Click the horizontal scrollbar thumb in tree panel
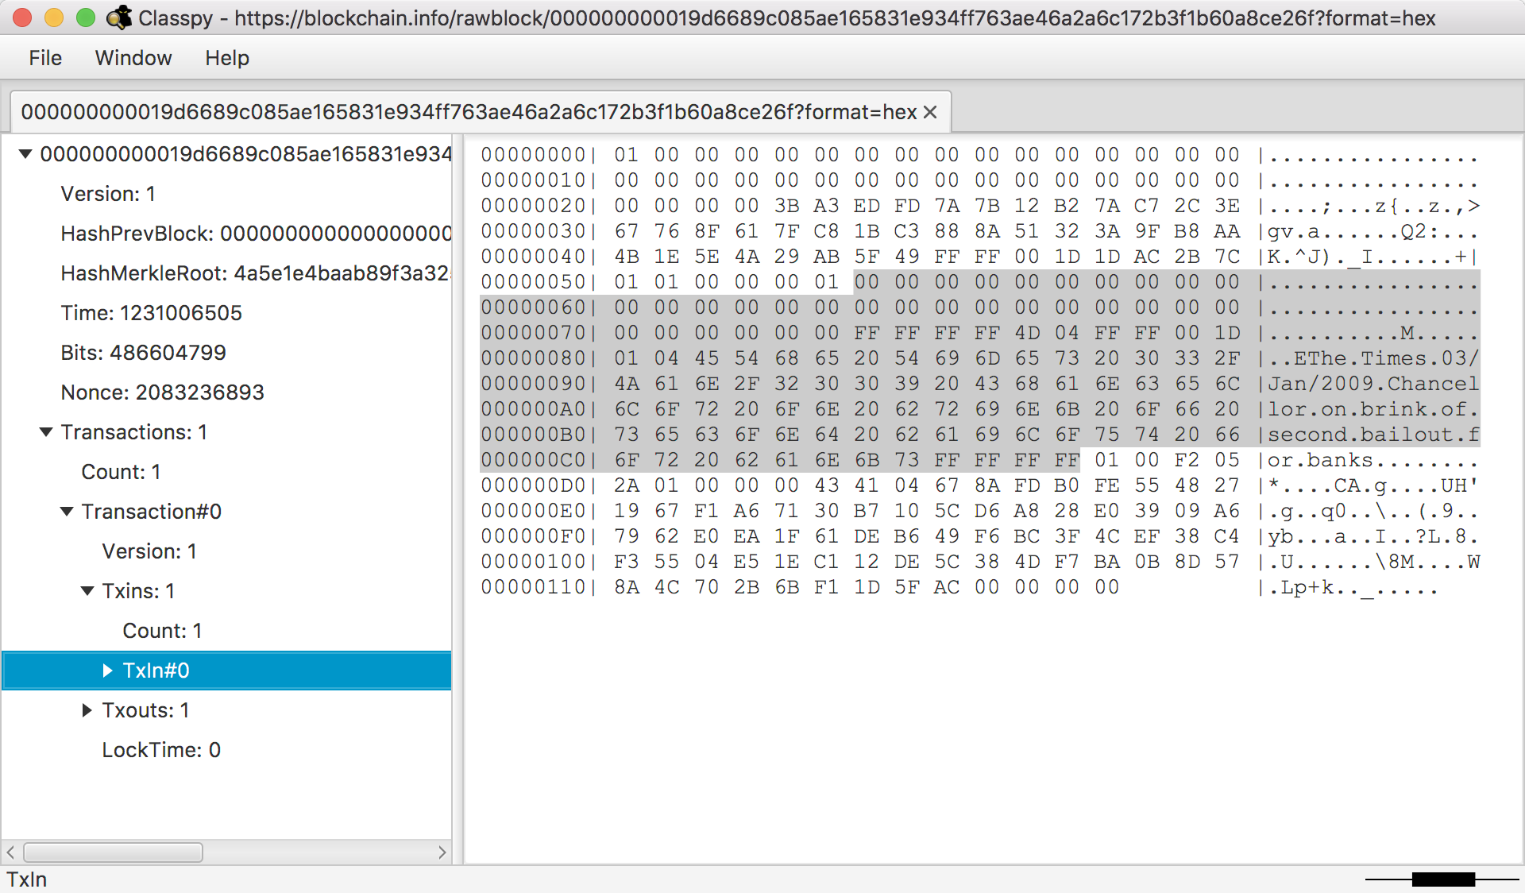 point(113,852)
